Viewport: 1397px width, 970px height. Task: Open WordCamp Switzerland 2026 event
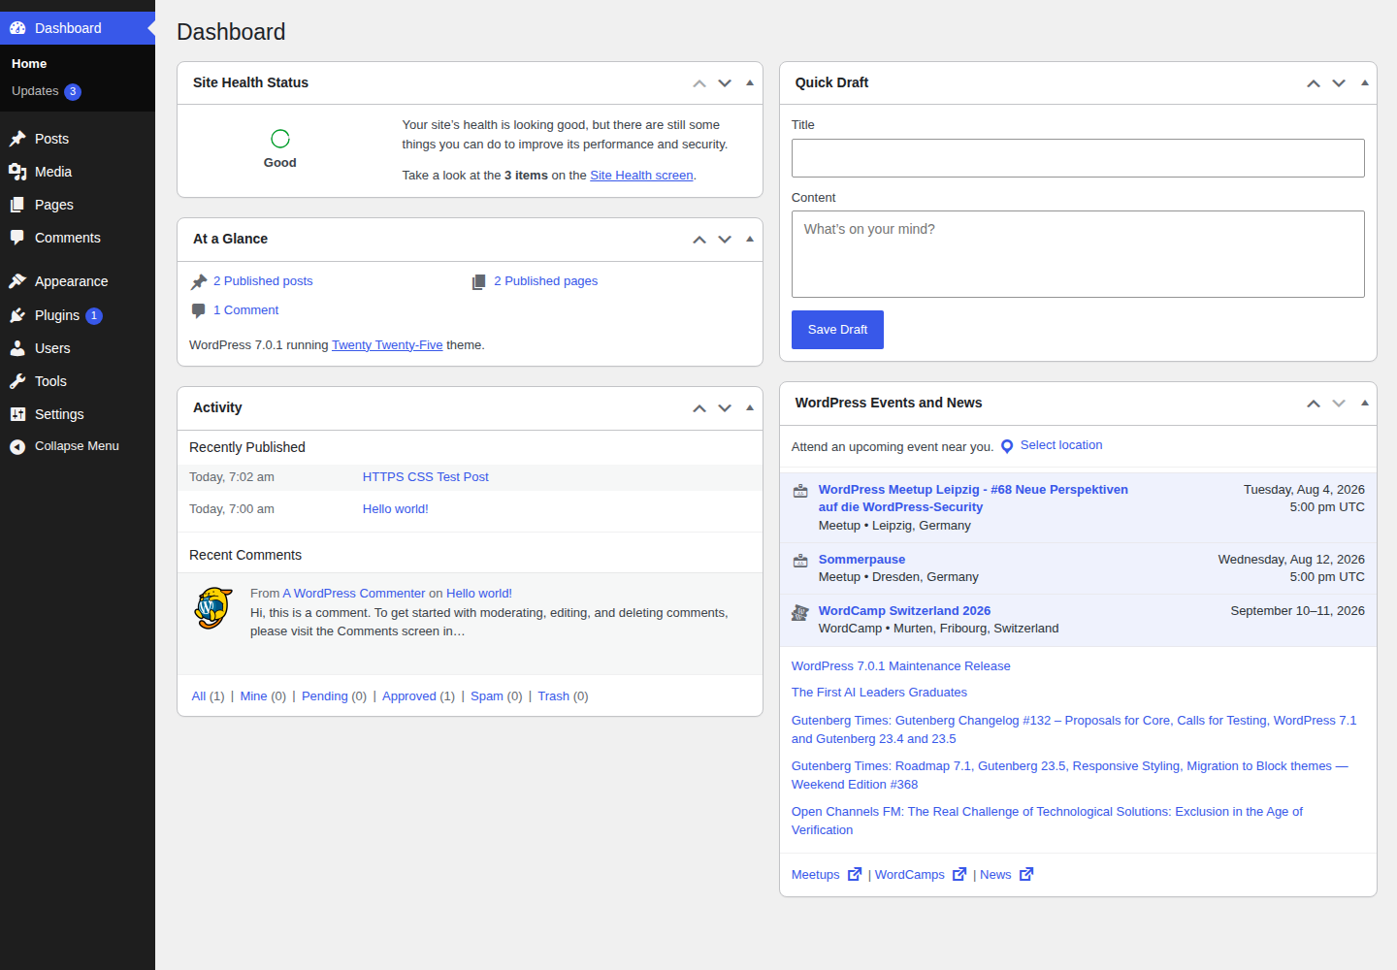coord(904,611)
